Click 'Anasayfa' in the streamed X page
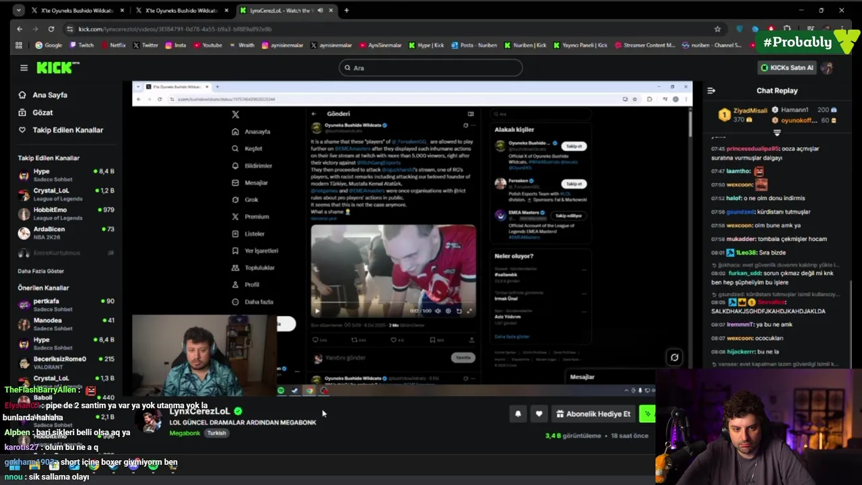Viewport: 862px width, 485px height. click(x=251, y=131)
